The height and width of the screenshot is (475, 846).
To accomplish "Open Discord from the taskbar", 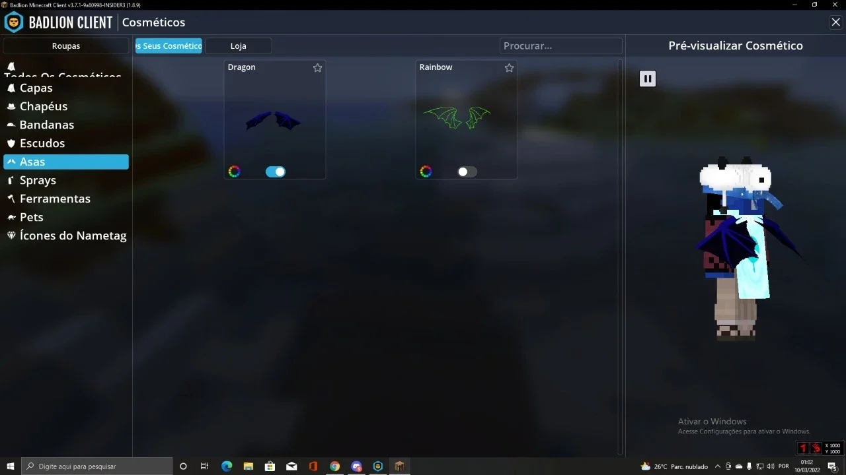I will click(357, 466).
